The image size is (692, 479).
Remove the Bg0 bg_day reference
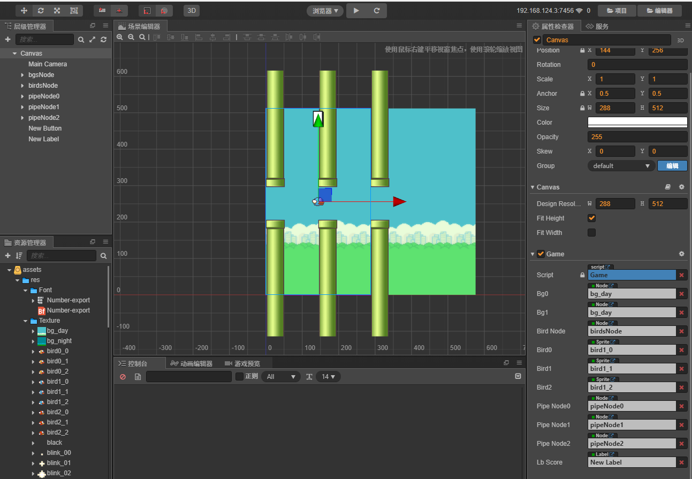pyautogui.click(x=682, y=294)
